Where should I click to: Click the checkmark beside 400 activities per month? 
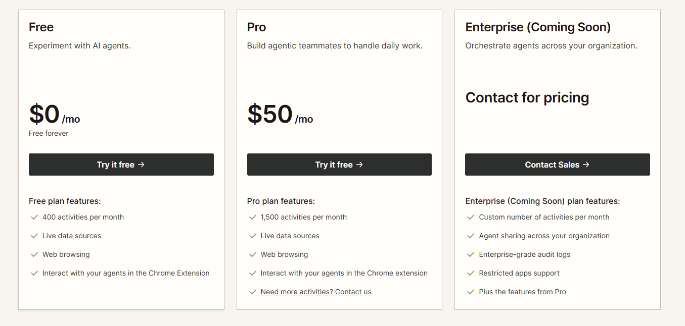pos(34,217)
